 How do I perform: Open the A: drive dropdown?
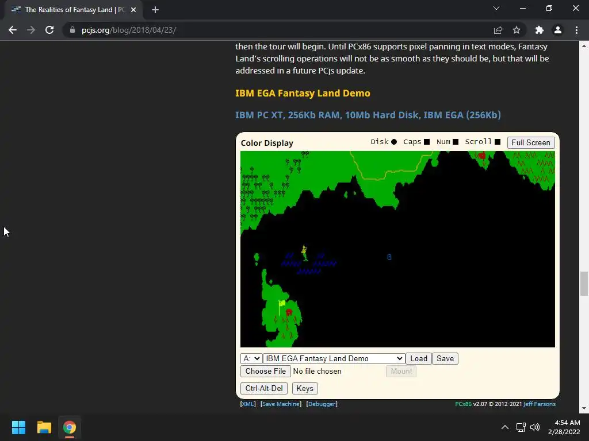coord(251,358)
